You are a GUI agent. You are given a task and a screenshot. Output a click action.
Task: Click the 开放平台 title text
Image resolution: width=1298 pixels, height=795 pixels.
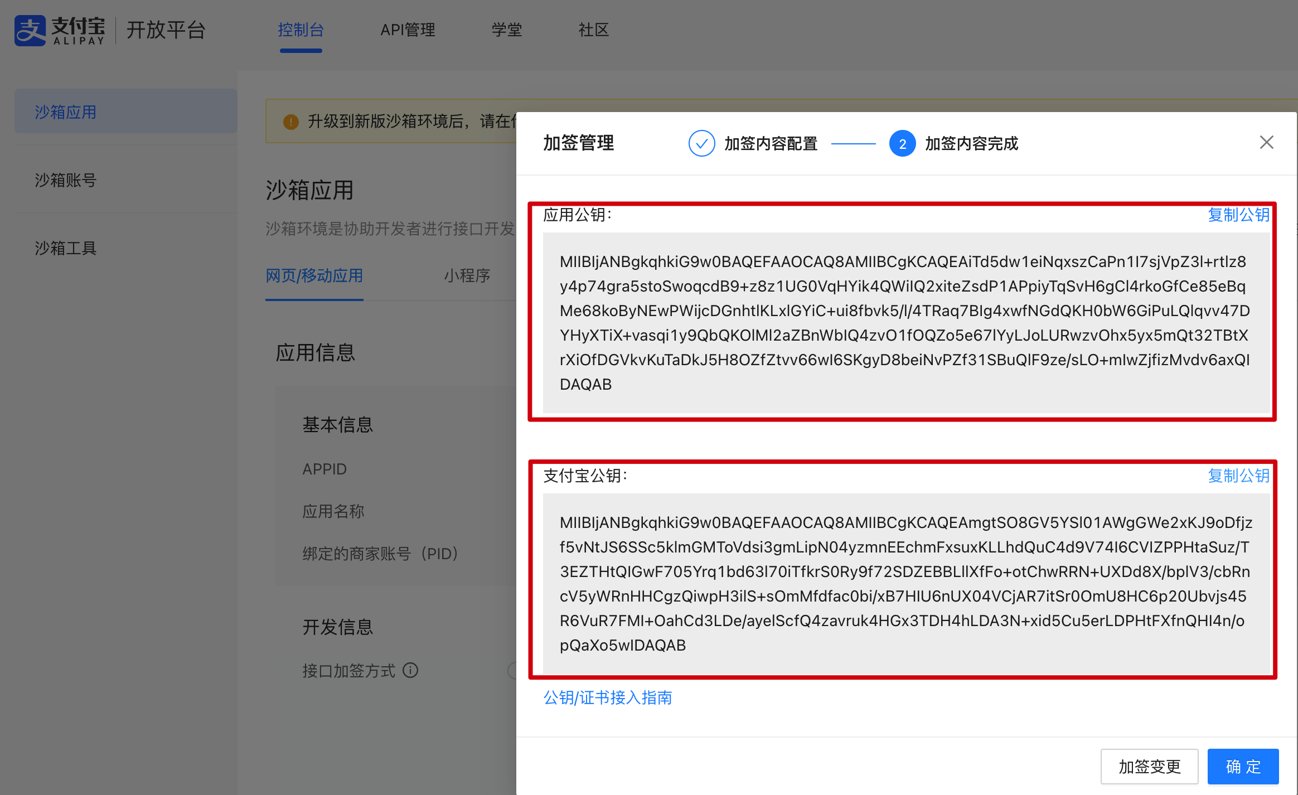tap(166, 30)
